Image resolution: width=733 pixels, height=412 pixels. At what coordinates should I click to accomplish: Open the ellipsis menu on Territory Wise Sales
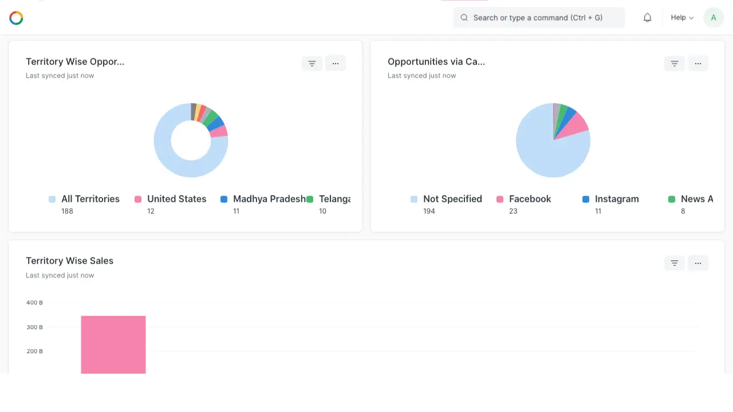click(x=698, y=263)
